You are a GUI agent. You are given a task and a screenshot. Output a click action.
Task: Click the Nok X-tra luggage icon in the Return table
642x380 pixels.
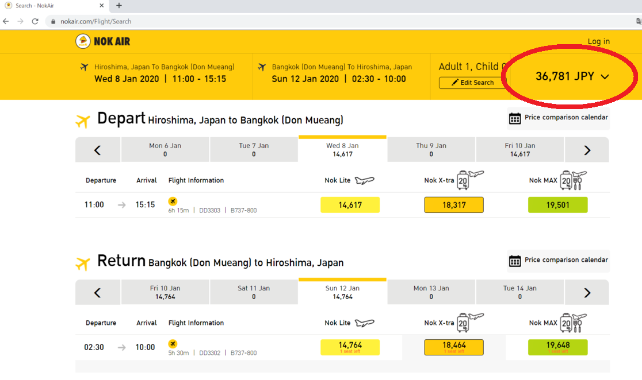pyautogui.click(x=469, y=323)
